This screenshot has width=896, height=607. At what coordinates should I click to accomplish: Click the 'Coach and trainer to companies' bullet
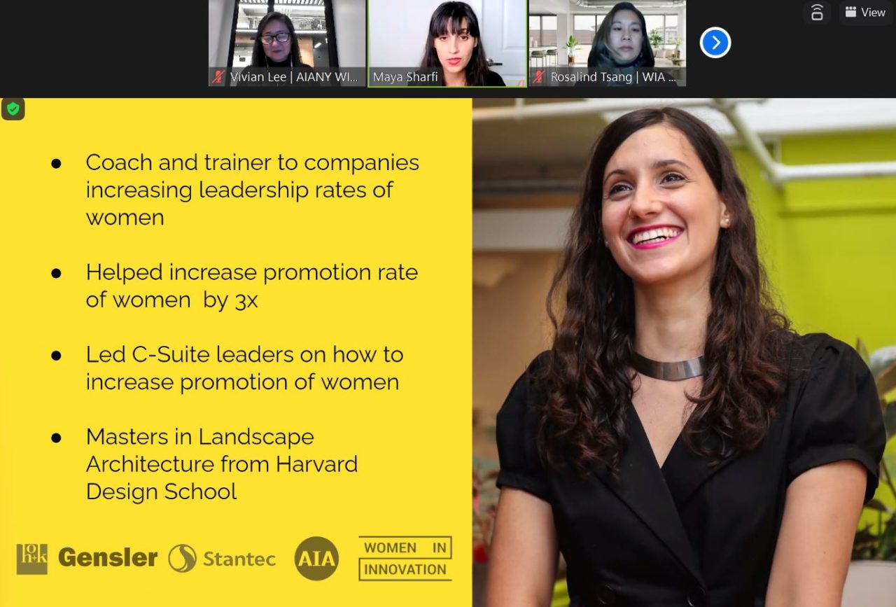[252, 189]
